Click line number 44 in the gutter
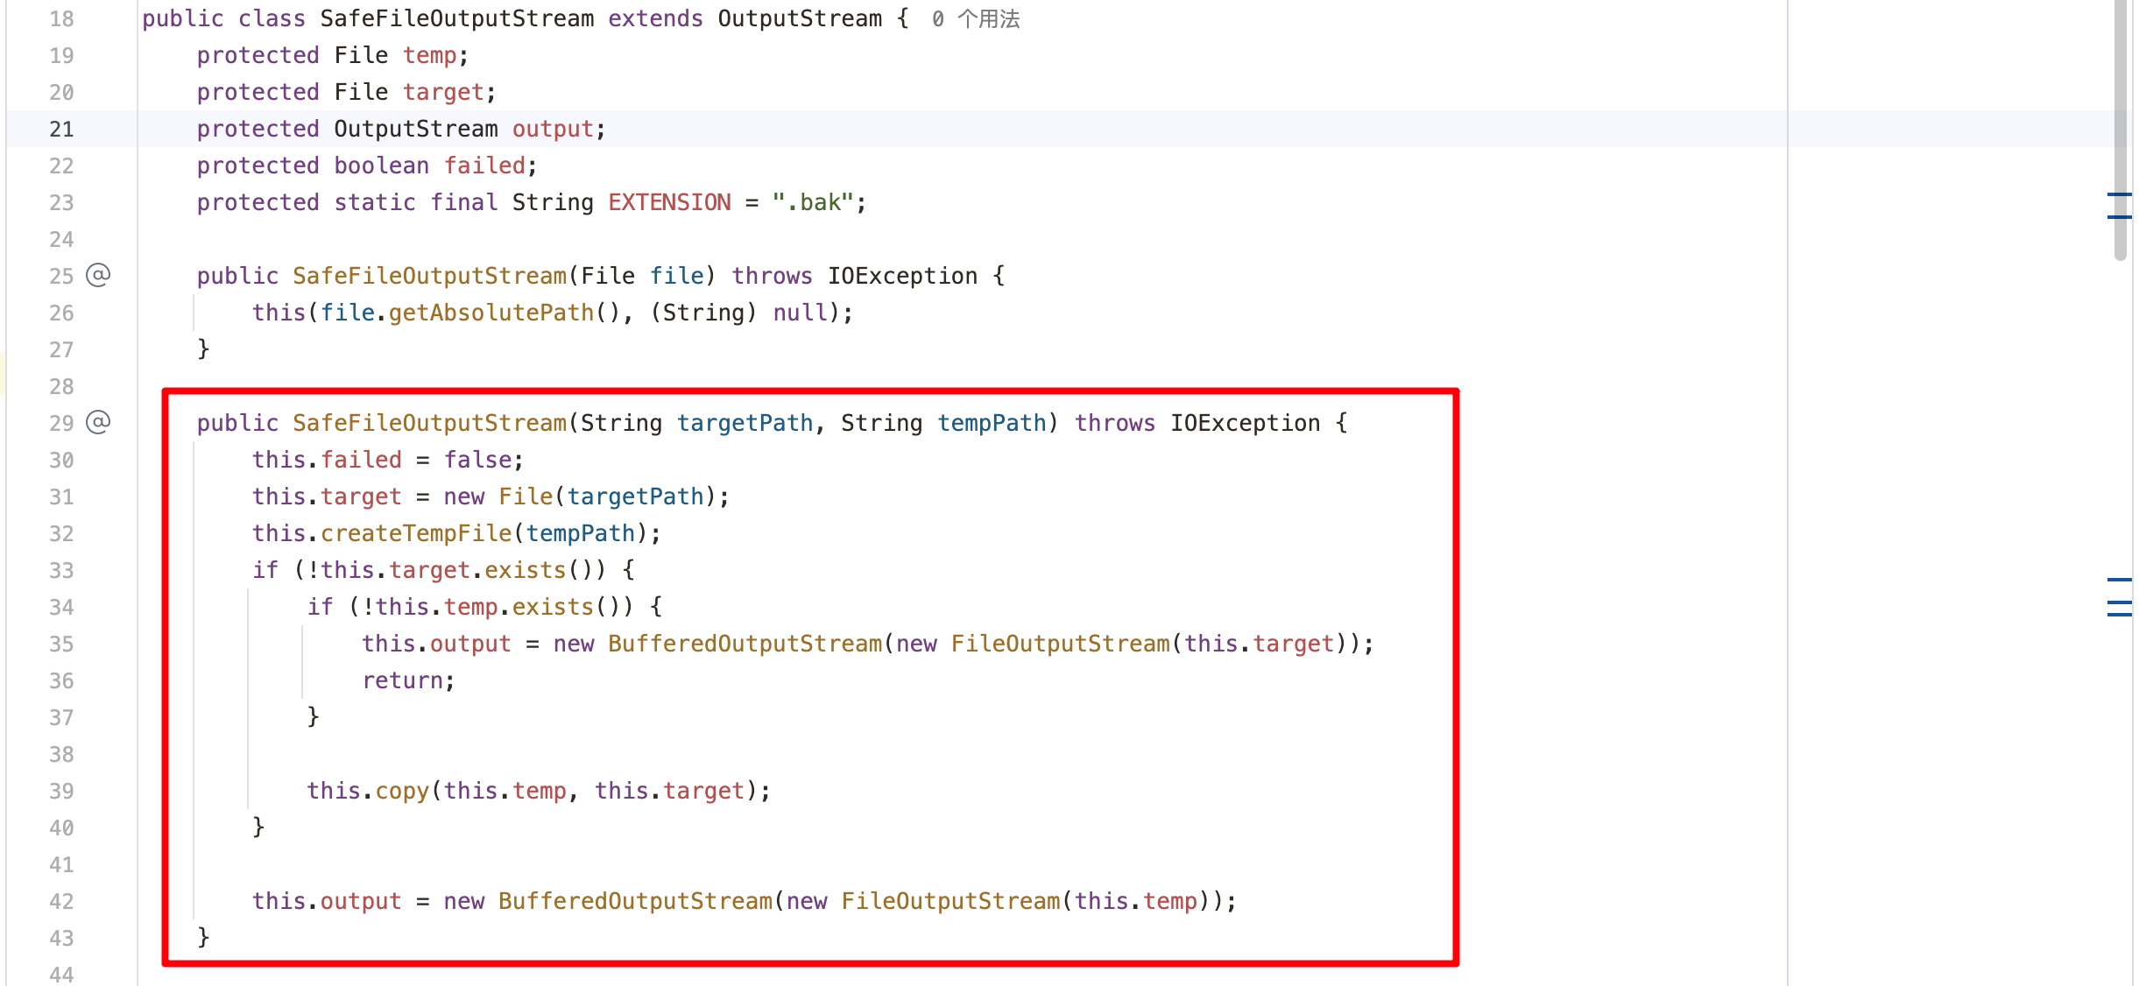 point(61,975)
